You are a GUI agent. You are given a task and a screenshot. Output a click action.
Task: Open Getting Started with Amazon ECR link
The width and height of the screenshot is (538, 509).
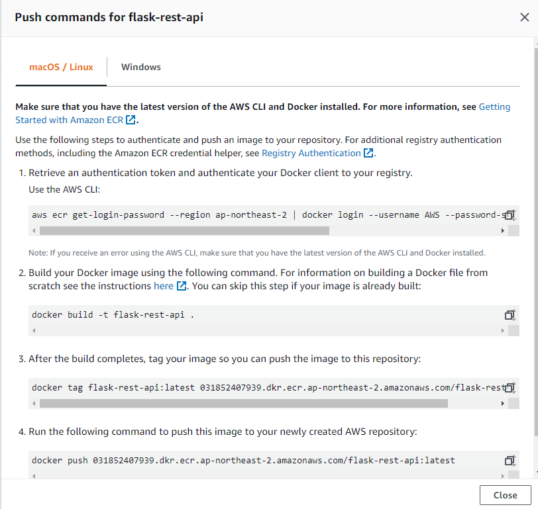point(494,107)
